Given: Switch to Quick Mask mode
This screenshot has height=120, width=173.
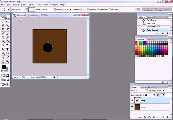Looking at the screenshot, I should pos(7,76).
